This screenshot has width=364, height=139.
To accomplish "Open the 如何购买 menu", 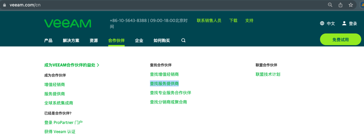I will [x=162, y=41].
